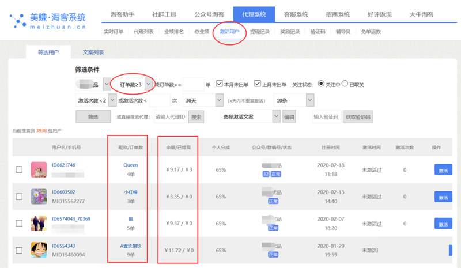Click the 正常 status badge for 小红帽
Screen dimensions: 461x268
pos(274,202)
